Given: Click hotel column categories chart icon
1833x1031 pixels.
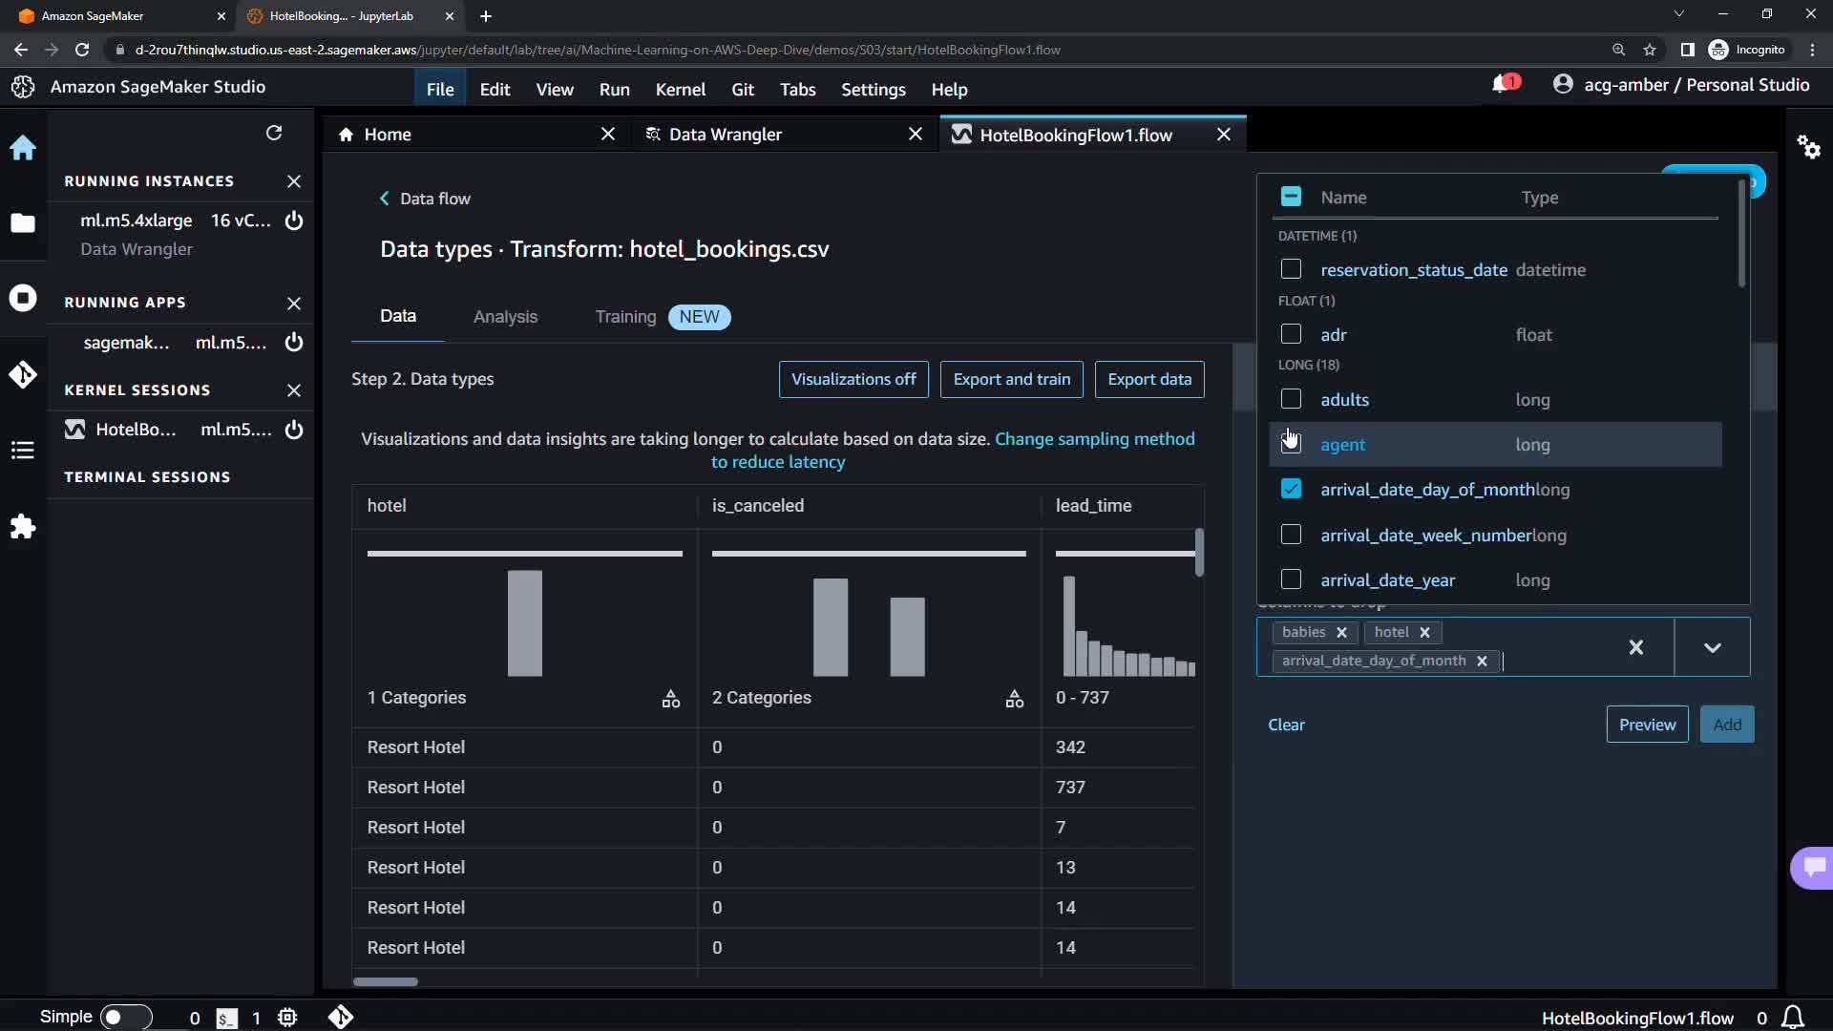Looking at the screenshot, I should pos(671,699).
